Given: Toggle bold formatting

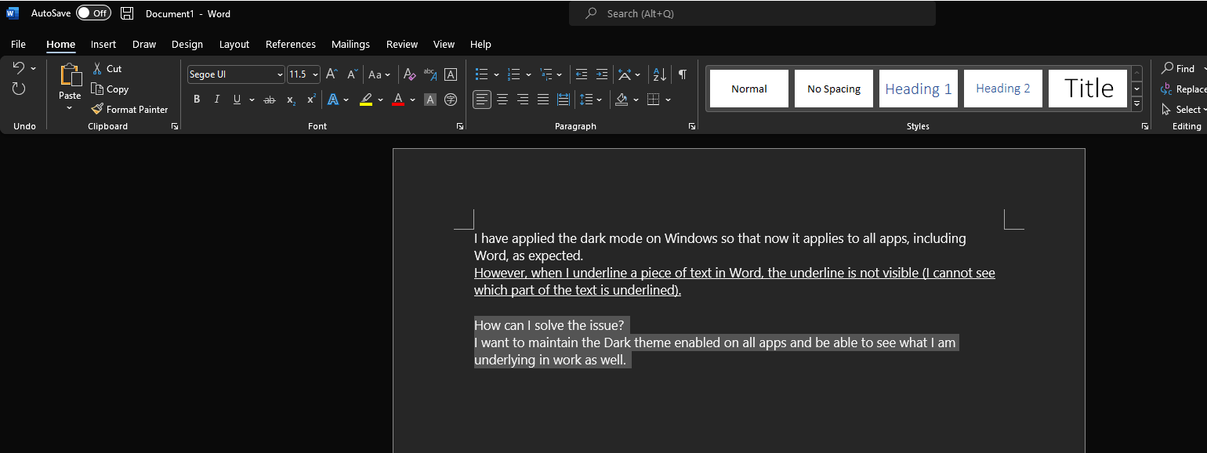Looking at the screenshot, I should (x=197, y=100).
